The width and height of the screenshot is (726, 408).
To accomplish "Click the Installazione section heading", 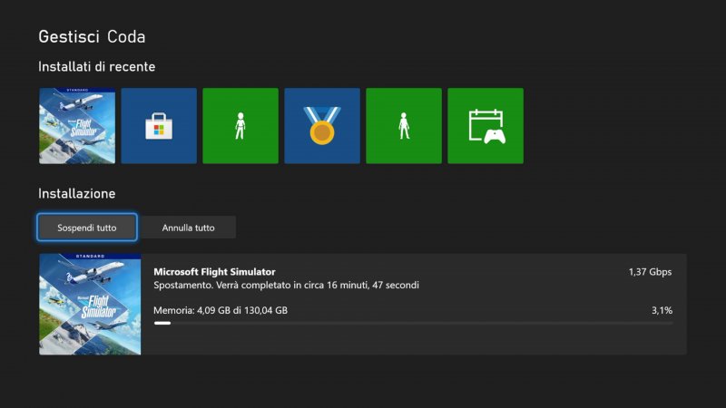I will click(77, 193).
